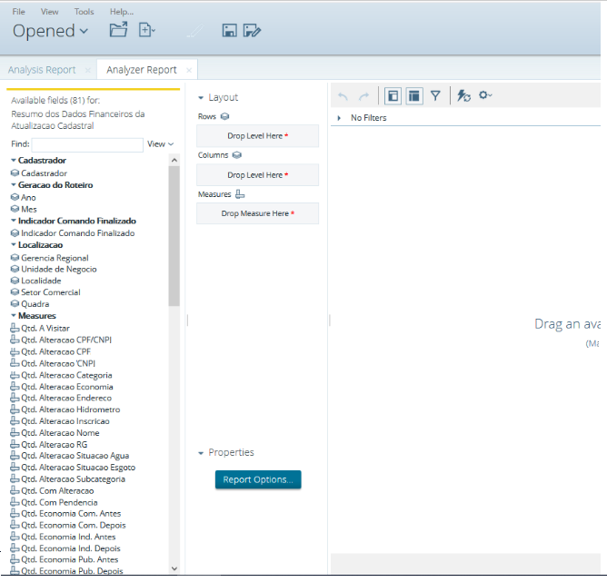The width and height of the screenshot is (607, 582).
Task: Click the Save As icon with pencil
Action: tap(253, 31)
